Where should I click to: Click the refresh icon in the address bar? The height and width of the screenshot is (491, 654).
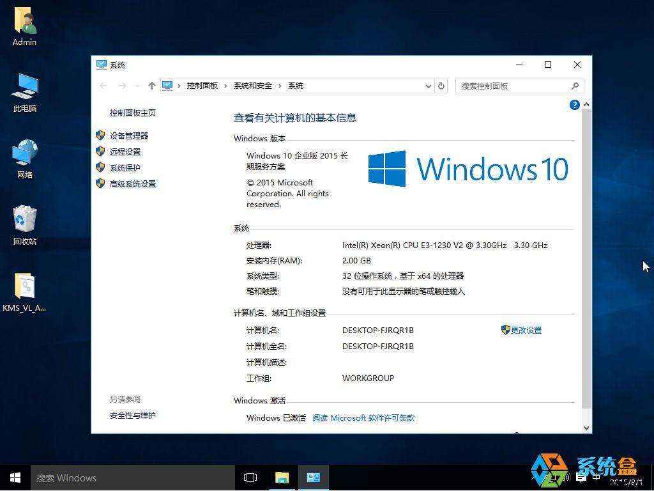point(441,85)
